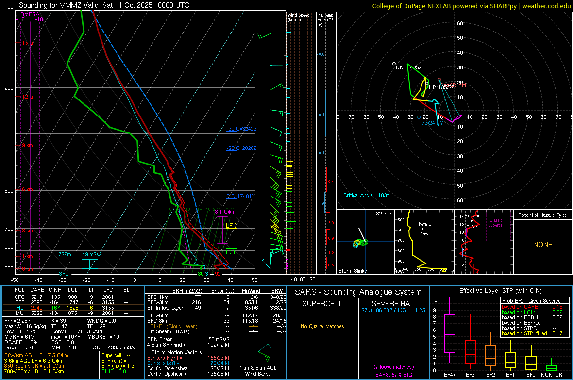Select the Sfc-3km AGL LR = 7.5 C/km line

[36, 355]
